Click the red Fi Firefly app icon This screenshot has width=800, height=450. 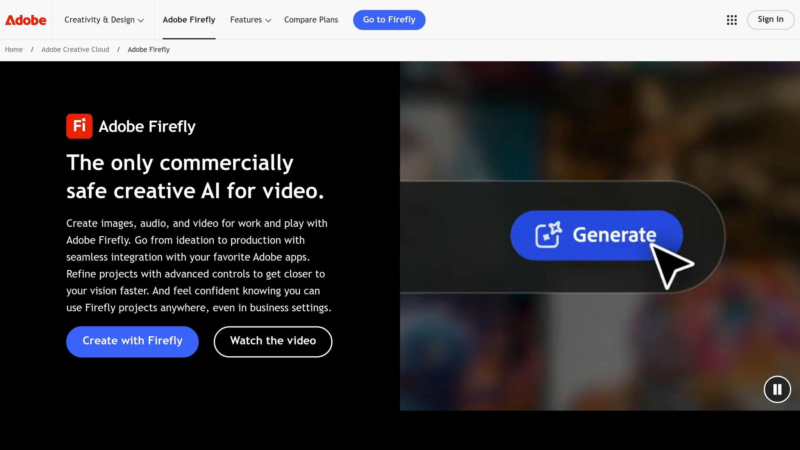click(x=79, y=126)
